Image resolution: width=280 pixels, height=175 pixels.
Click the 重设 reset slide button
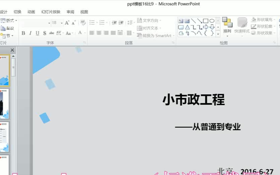tap(7, 28)
